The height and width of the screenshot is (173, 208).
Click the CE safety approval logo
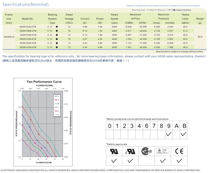(x=179, y=151)
